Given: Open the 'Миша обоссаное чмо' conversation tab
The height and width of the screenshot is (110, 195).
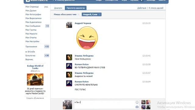Looking at the screenshot, I should pos(65,14).
